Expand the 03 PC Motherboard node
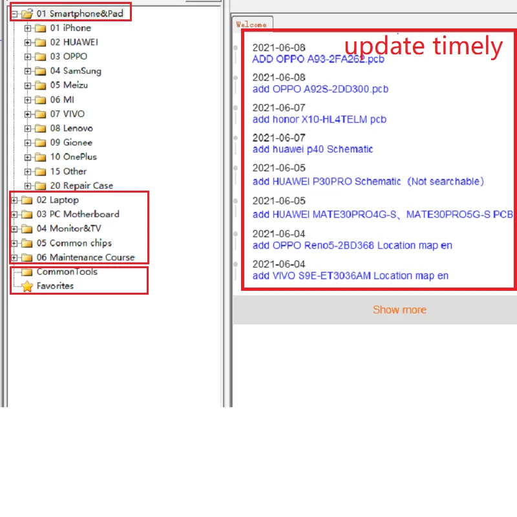 click(x=14, y=215)
